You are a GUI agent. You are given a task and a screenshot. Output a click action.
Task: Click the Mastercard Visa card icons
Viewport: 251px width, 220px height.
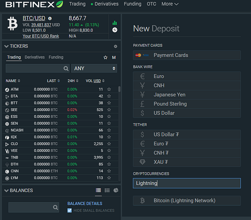click(x=142, y=55)
